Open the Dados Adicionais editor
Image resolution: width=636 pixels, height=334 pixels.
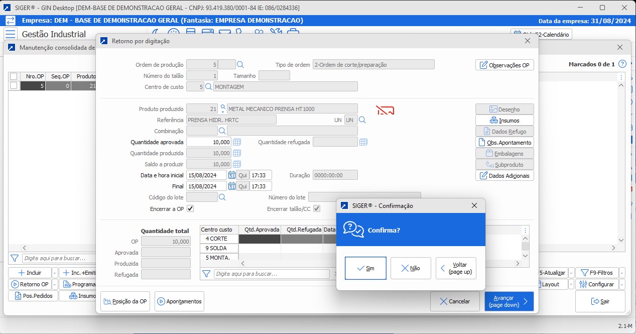[504, 175]
